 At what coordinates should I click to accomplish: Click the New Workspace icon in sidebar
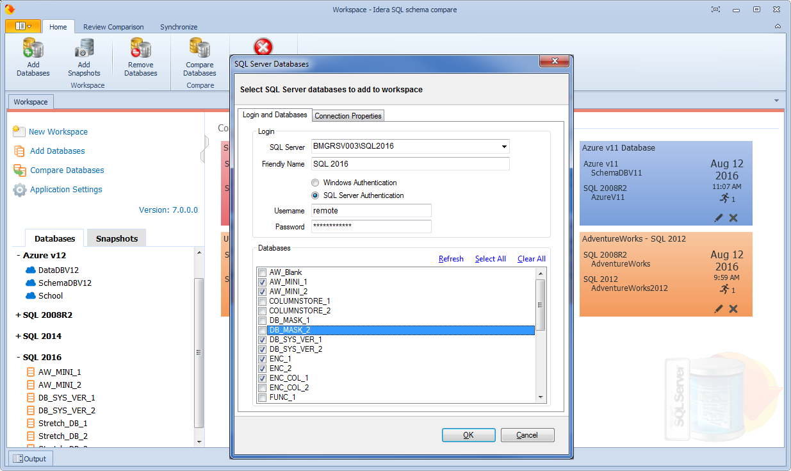[19, 131]
